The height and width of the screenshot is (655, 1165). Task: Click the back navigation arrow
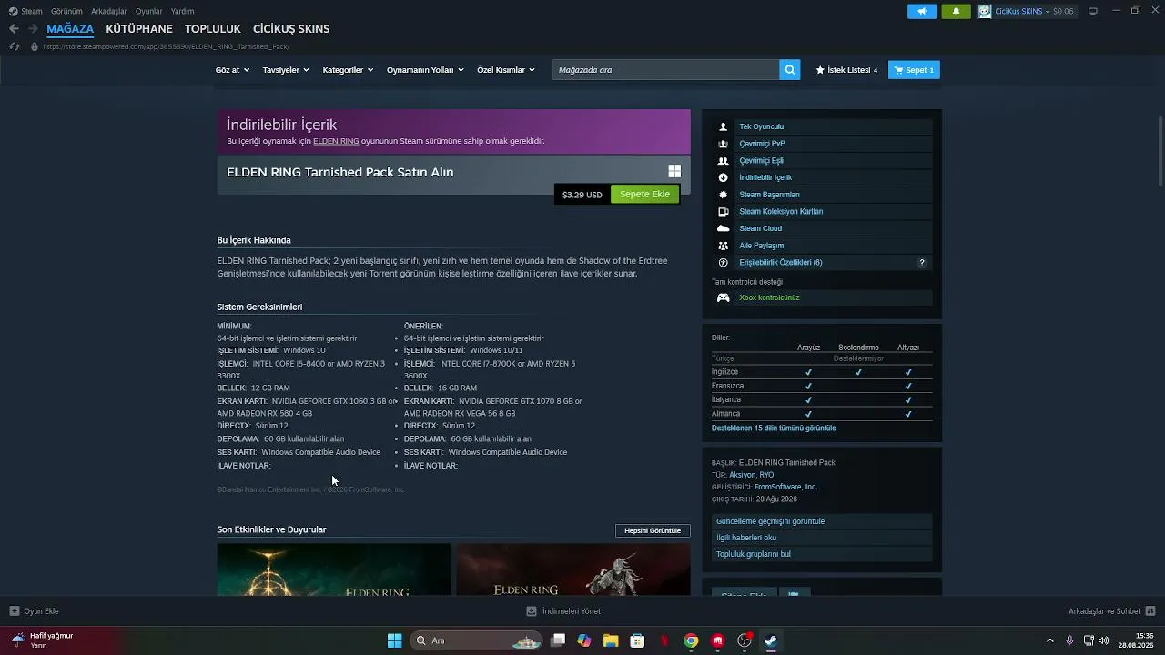[x=14, y=28]
